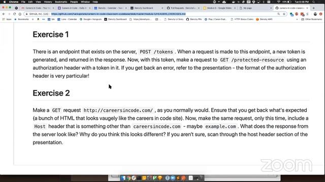
Task: Open the Window menu
Action: coord(85,2)
